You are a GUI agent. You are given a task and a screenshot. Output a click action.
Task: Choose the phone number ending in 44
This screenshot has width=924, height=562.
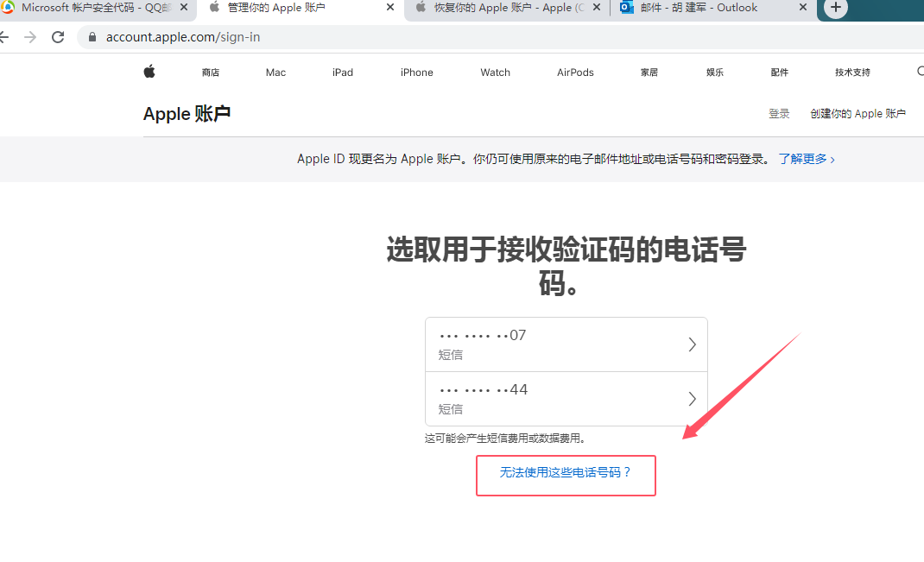click(566, 399)
